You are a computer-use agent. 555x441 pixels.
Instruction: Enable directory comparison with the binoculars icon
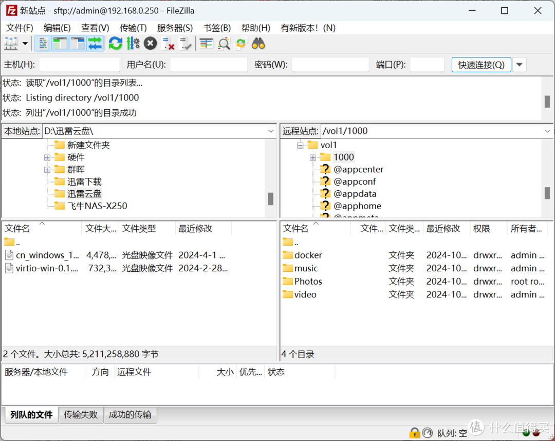(x=258, y=44)
